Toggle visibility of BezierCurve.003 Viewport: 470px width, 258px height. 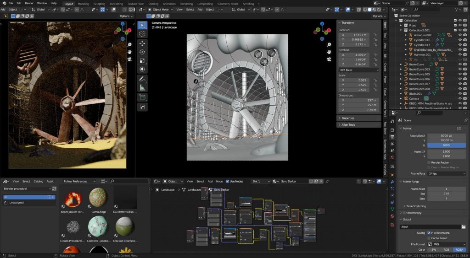460,69
